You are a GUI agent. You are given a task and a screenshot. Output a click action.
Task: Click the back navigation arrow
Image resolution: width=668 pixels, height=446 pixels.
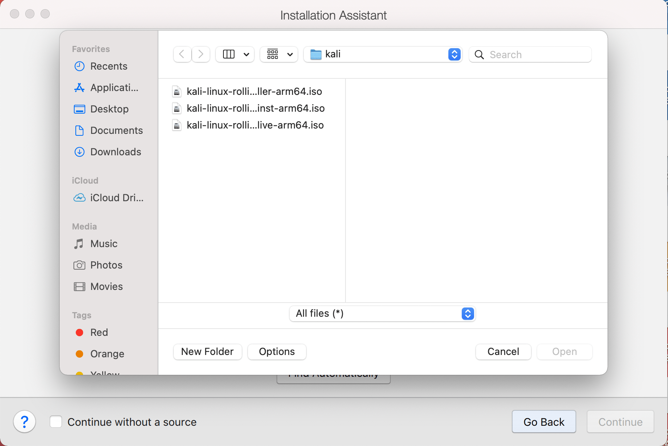click(182, 54)
